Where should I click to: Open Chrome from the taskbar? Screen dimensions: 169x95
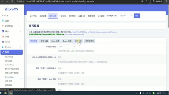click(x=11, y=93)
